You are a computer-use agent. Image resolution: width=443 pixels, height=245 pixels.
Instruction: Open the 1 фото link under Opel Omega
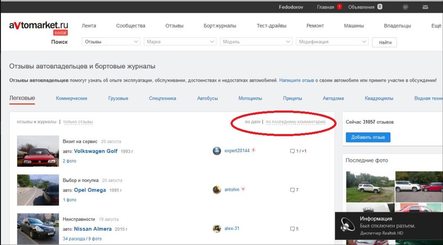pos(69,200)
